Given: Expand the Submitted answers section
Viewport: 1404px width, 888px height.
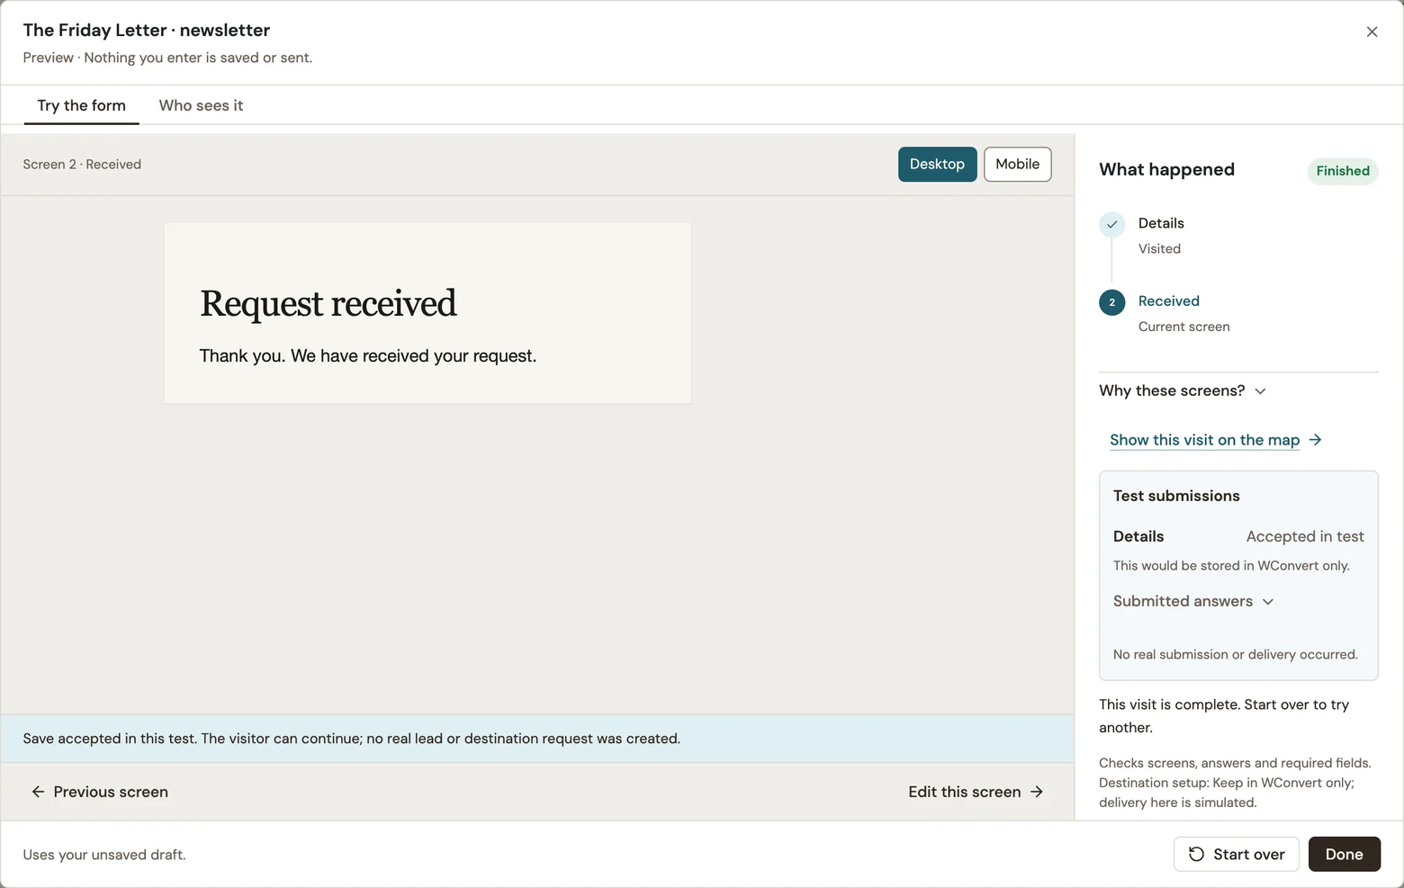Looking at the screenshot, I should click(x=1193, y=601).
